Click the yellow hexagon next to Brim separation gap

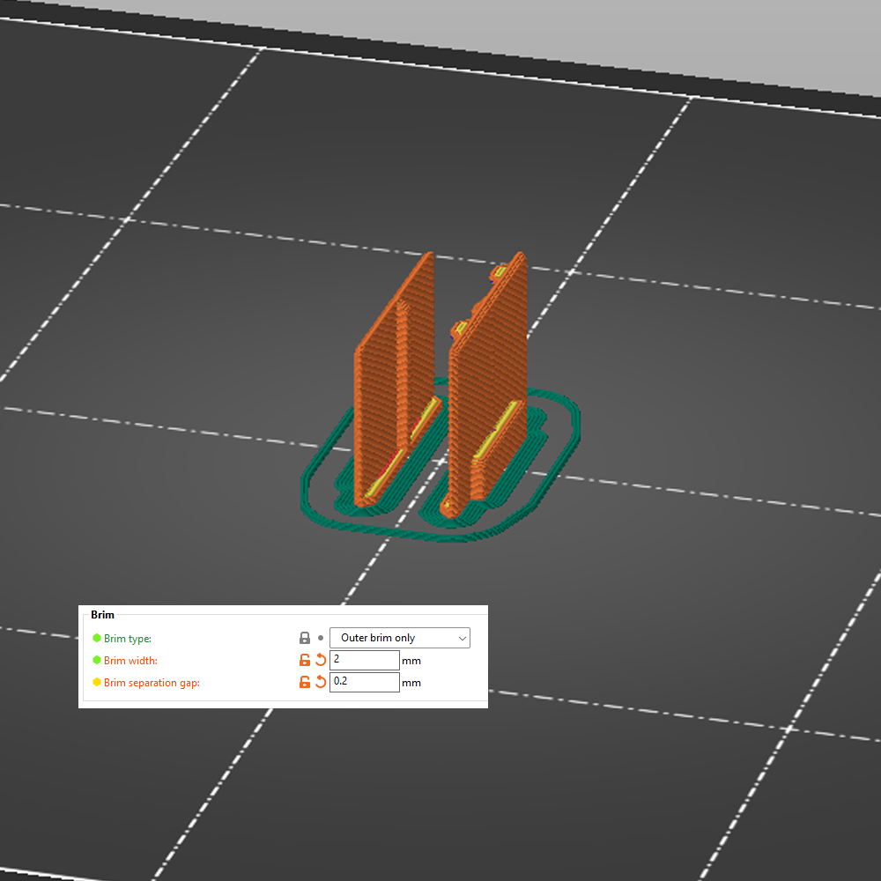pyautogui.click(x=97, y=682)
